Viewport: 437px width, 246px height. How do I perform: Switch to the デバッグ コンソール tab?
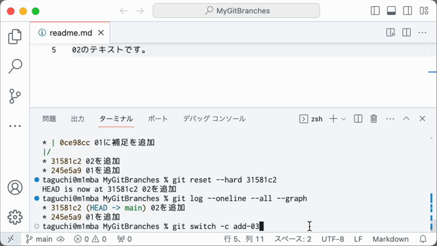pos(214,119)
